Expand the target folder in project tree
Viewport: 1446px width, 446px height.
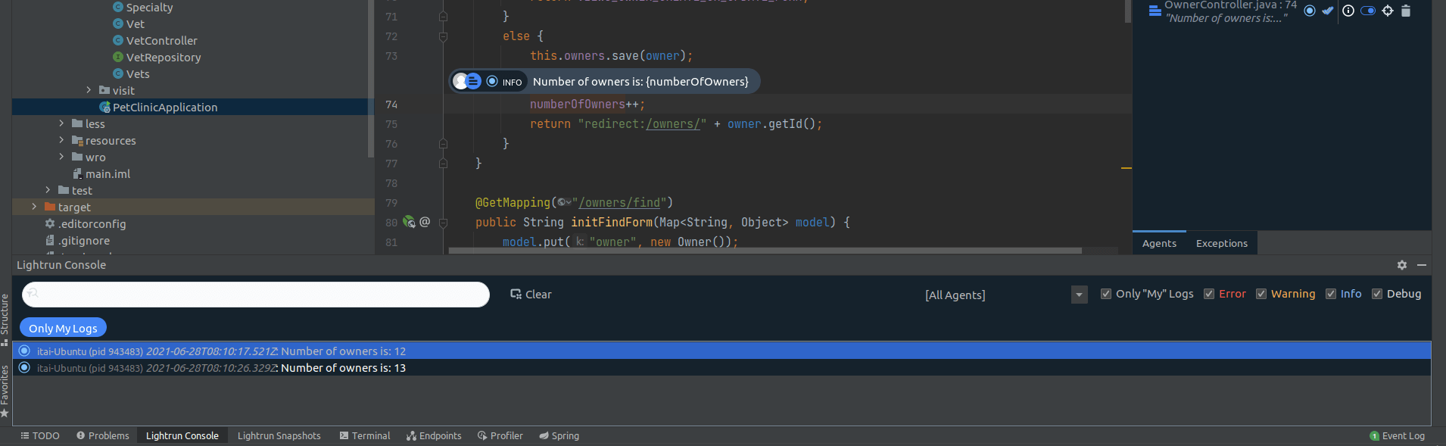34,207
